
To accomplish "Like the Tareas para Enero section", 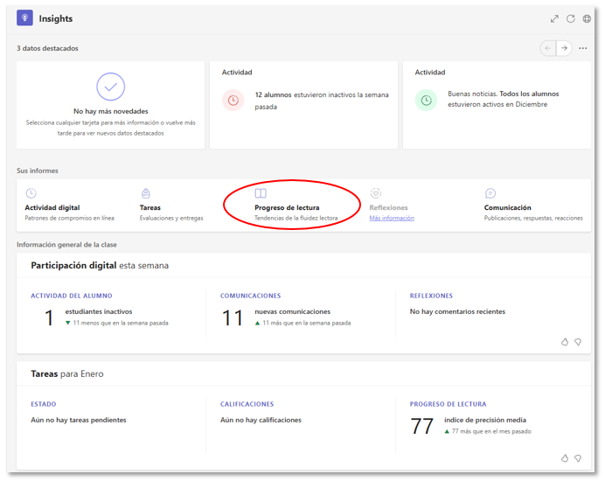I will pyautogui.click(x=565, y=457).
